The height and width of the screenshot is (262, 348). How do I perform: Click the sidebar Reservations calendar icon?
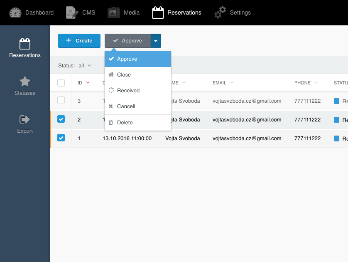click(25, 44)
